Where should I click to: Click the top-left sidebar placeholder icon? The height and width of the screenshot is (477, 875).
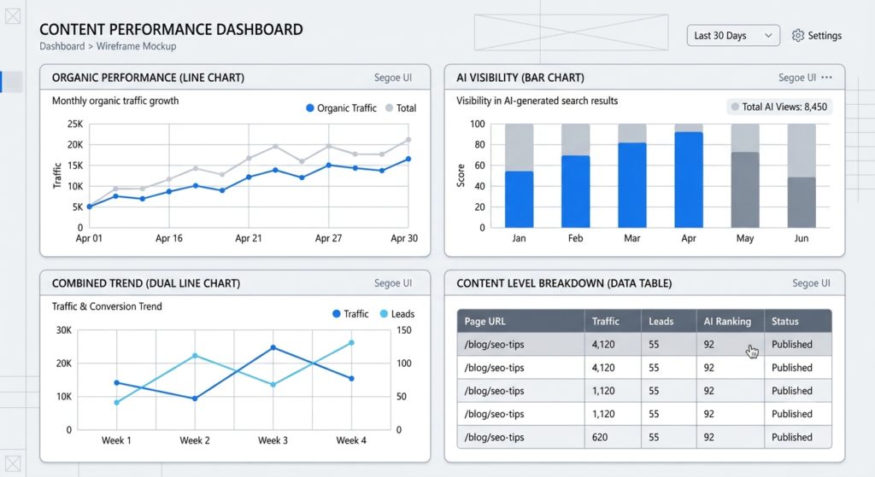pos(13,16)
